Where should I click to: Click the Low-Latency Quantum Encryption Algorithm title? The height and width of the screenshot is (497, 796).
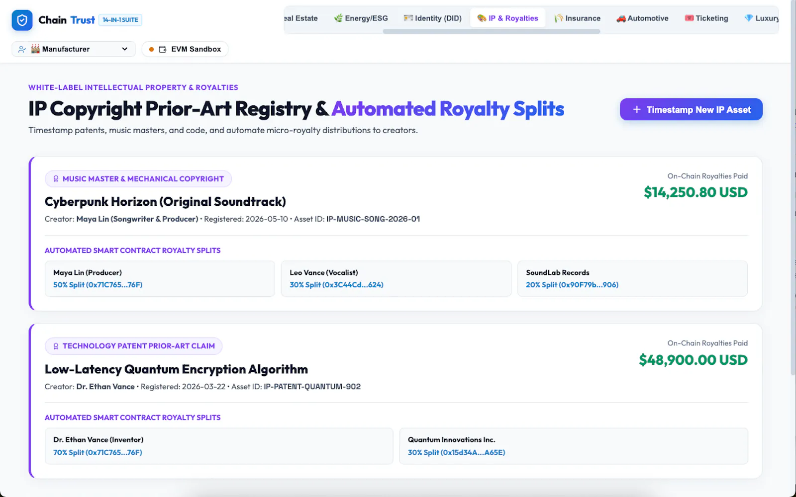[x=176, y=369]
